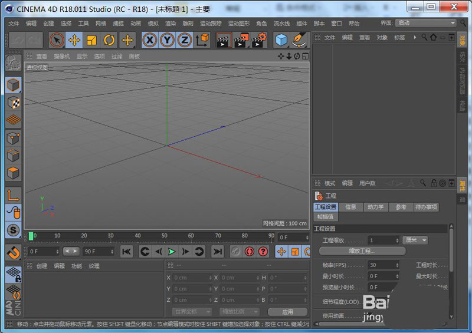The width and height of the screenshot is (472, 333).
Task: Render active view clapperboard icon
Action: click(224, 40)
